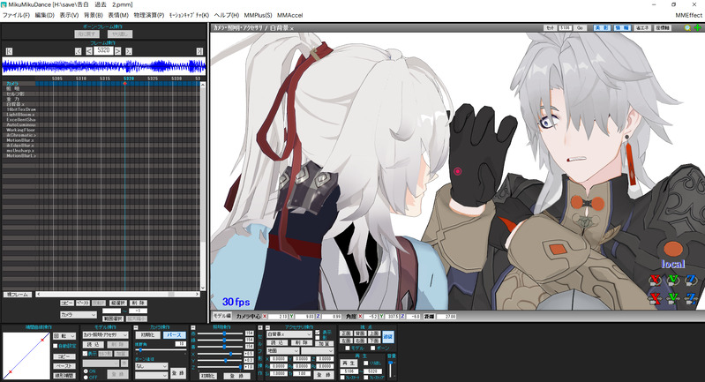Collapse the アクセサリ操作 panel with minus icon
The image size is (705, 382).
pos(267,328)
